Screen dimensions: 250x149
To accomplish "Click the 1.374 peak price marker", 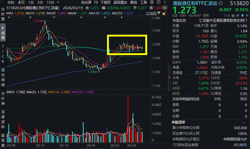I will pyautogui.click(x=37, y=21).
